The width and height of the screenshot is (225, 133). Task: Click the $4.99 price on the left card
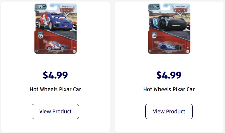click(x=55, y=75)
